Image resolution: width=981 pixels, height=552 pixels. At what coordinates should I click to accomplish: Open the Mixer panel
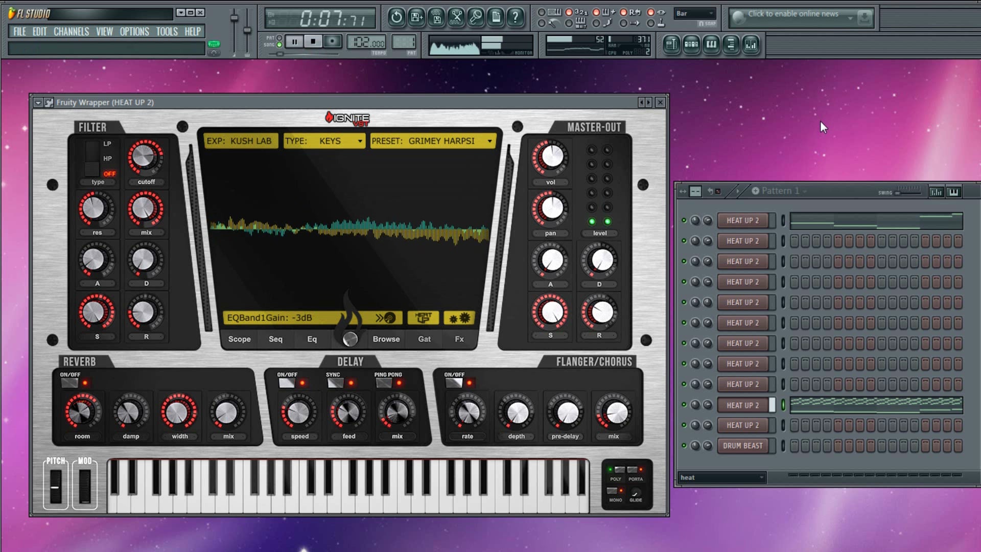point(751,45)
